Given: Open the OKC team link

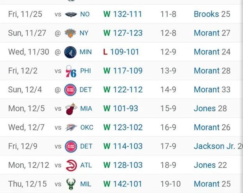Looking at the screenshot, I should 87,128.
